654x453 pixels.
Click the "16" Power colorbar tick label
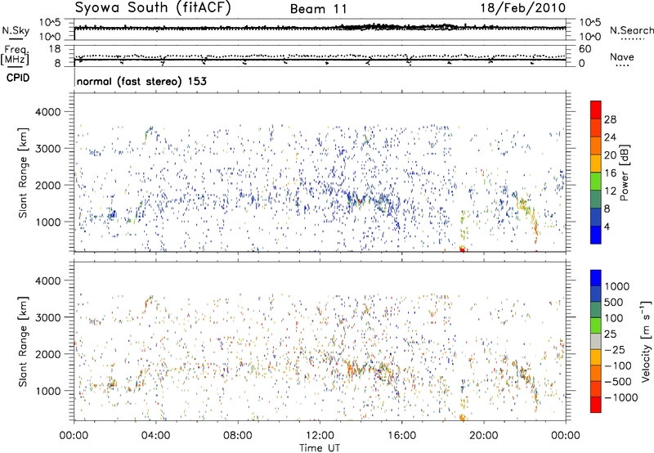pyautogui.click(x=610, y=173)
